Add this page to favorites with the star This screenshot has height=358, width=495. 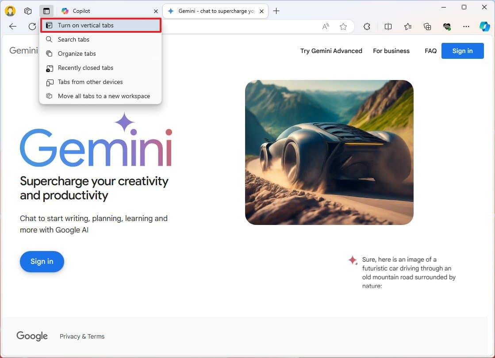[343, 27]
